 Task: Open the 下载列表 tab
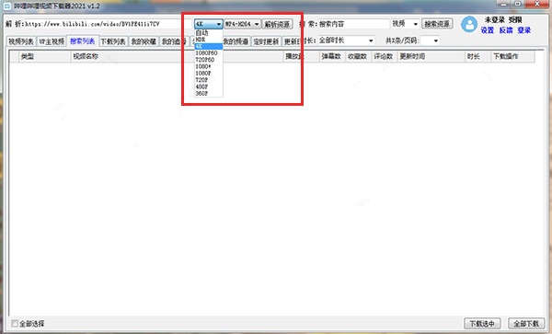[113, 41]
